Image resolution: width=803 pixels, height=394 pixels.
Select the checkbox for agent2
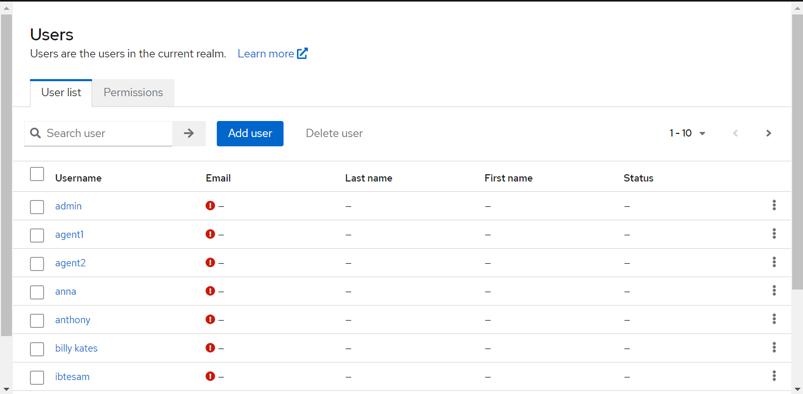[37, 264]
